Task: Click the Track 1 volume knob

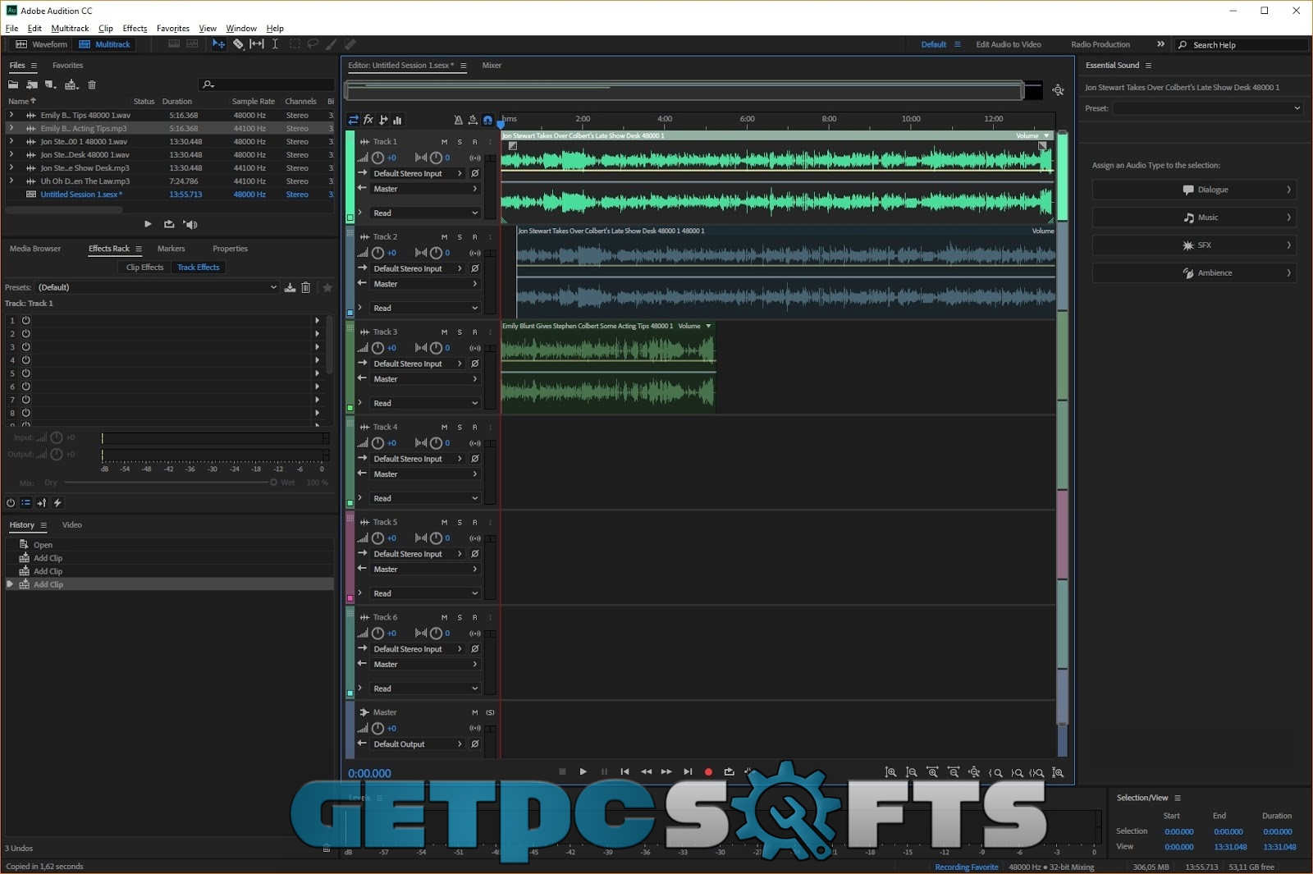Action: pos(377,158)
